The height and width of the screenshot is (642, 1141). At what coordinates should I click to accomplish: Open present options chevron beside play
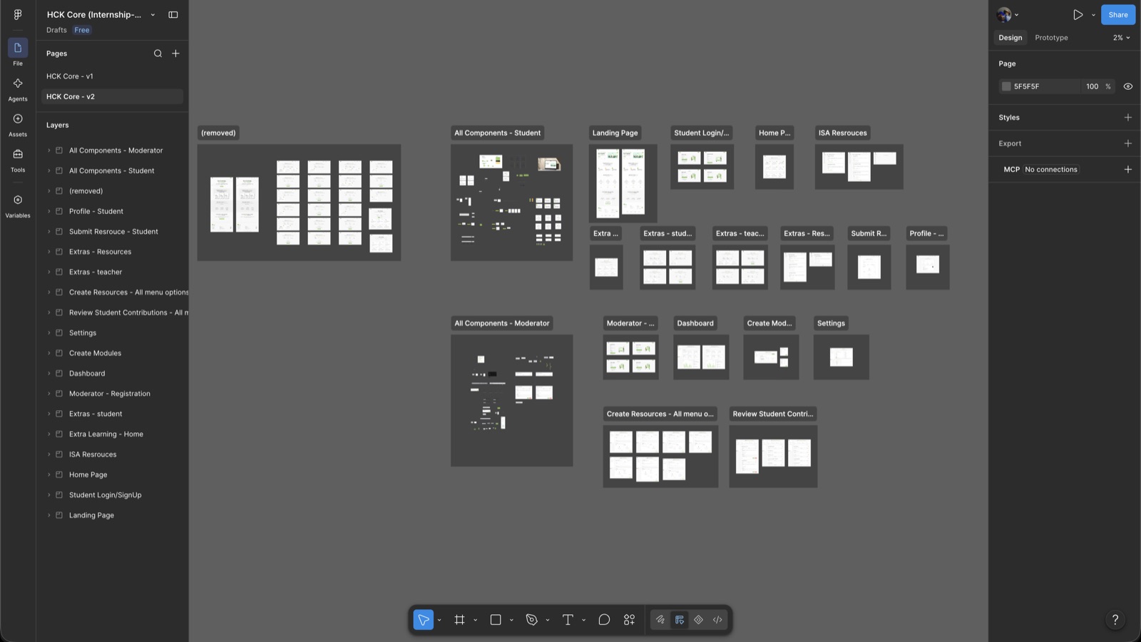pos(1093,14)
